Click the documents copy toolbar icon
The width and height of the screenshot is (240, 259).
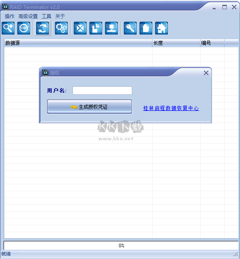96,28
